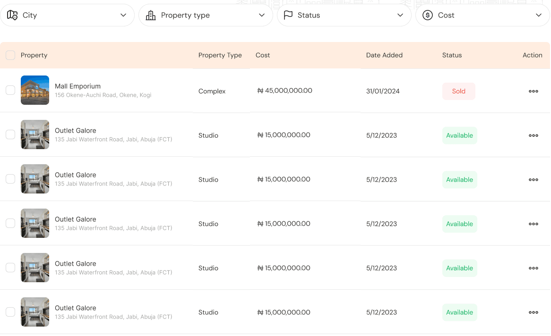
Task: Click the 31/01/2024 date cell
Action: coord(383,91)
